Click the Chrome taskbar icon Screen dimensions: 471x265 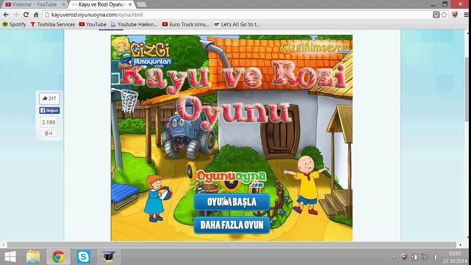[x=58, y=257]
